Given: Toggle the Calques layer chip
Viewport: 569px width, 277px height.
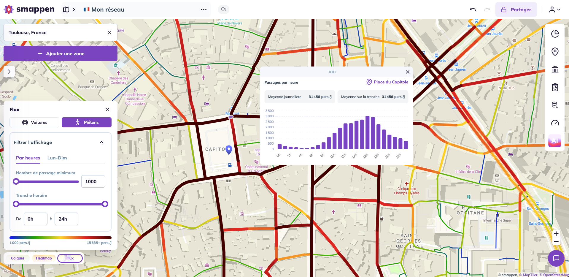Looking at the screenshot, I should 18,258.
